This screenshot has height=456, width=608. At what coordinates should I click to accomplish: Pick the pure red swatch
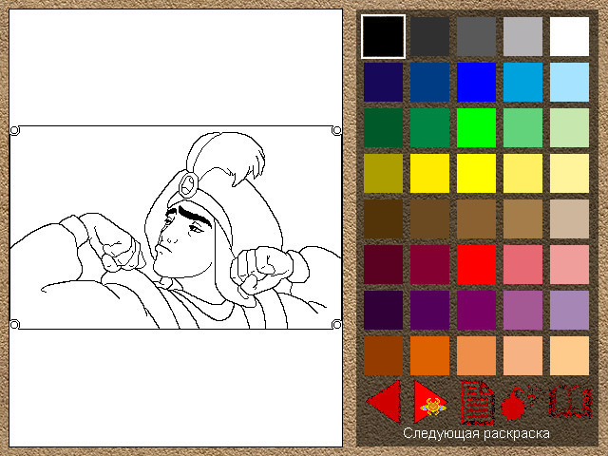(x=476, y=264)
